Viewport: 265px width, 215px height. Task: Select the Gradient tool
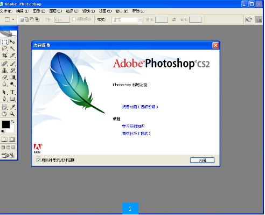[12, 77]
